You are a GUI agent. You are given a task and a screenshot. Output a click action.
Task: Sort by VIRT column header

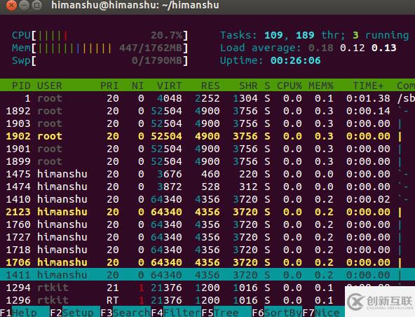(x=170, y=86)
